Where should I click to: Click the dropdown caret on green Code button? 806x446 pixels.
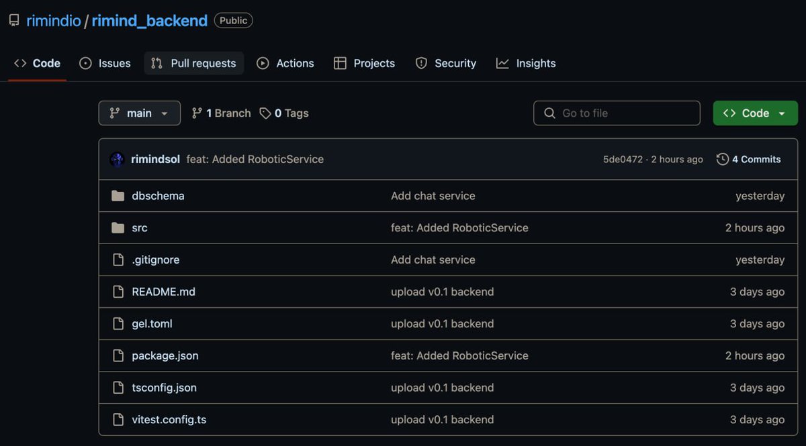(782, 114)
